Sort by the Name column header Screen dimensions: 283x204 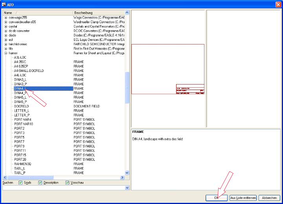35,13
